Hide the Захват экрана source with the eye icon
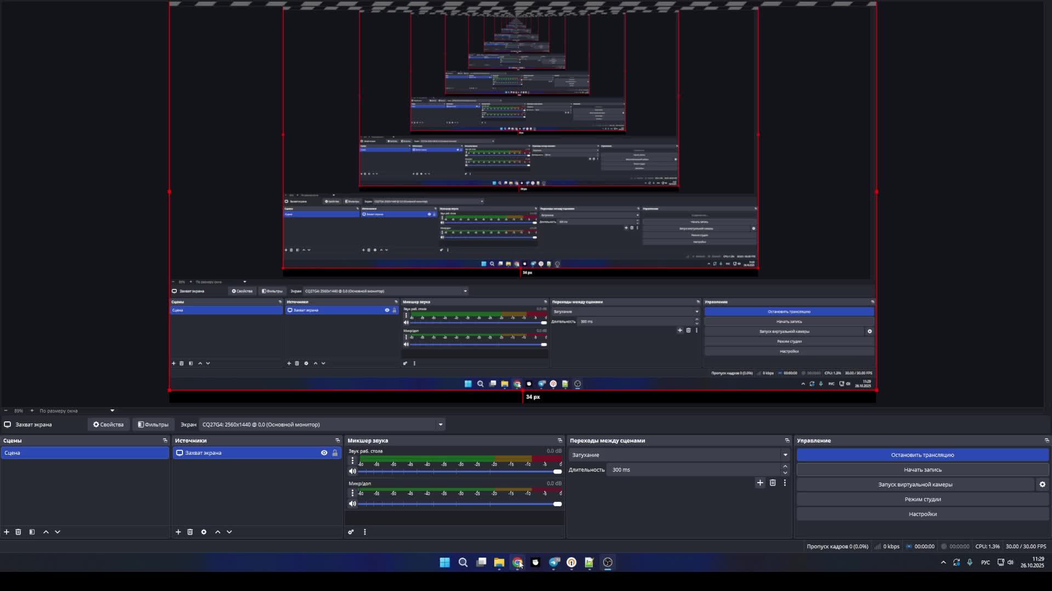The height and width of the screenshot is (591, 1052). (x=324, y=453)
